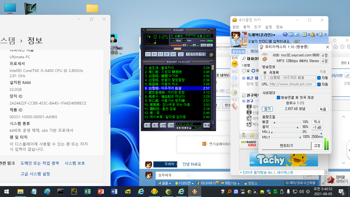Click SAY bubble icon in Tachy header
The image size is (350, 197).
tap(285, 34)
